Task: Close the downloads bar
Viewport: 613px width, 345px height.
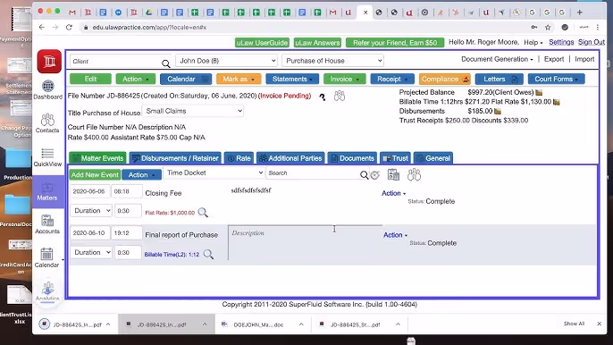Action: point(599,324)
